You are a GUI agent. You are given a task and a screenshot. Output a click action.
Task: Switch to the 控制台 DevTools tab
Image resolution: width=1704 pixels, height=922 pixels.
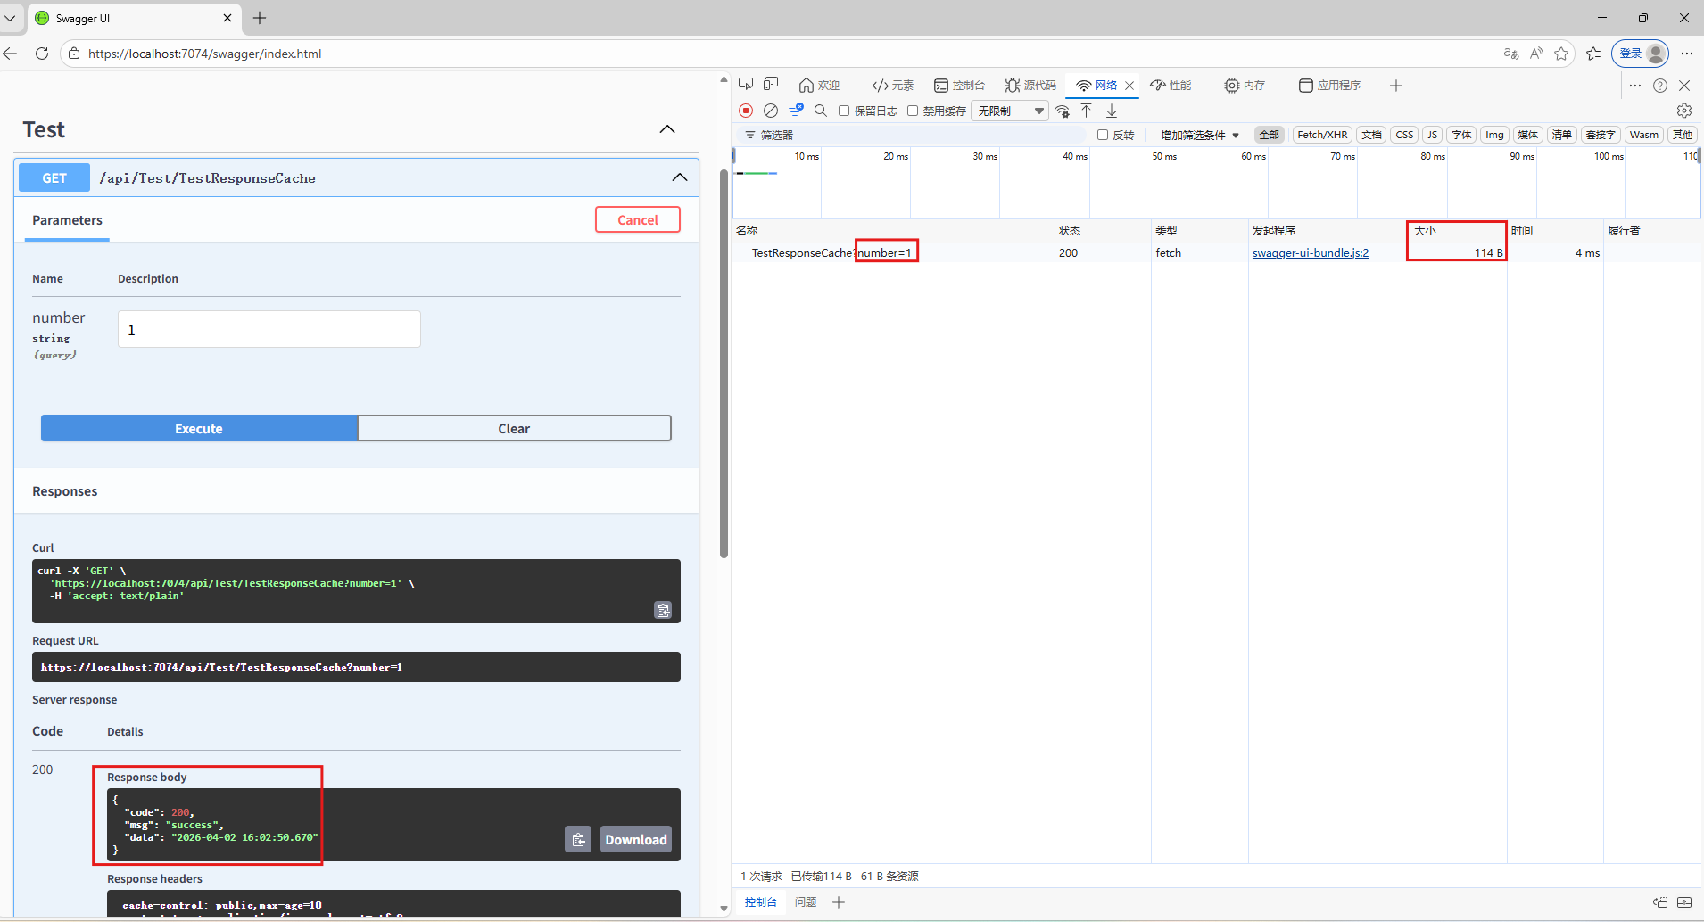pos(959,86)
